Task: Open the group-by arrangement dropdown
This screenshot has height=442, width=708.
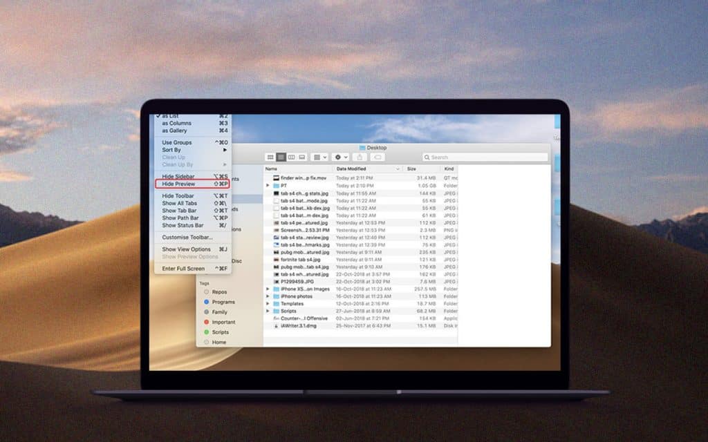Action: [x=319, y=157]
